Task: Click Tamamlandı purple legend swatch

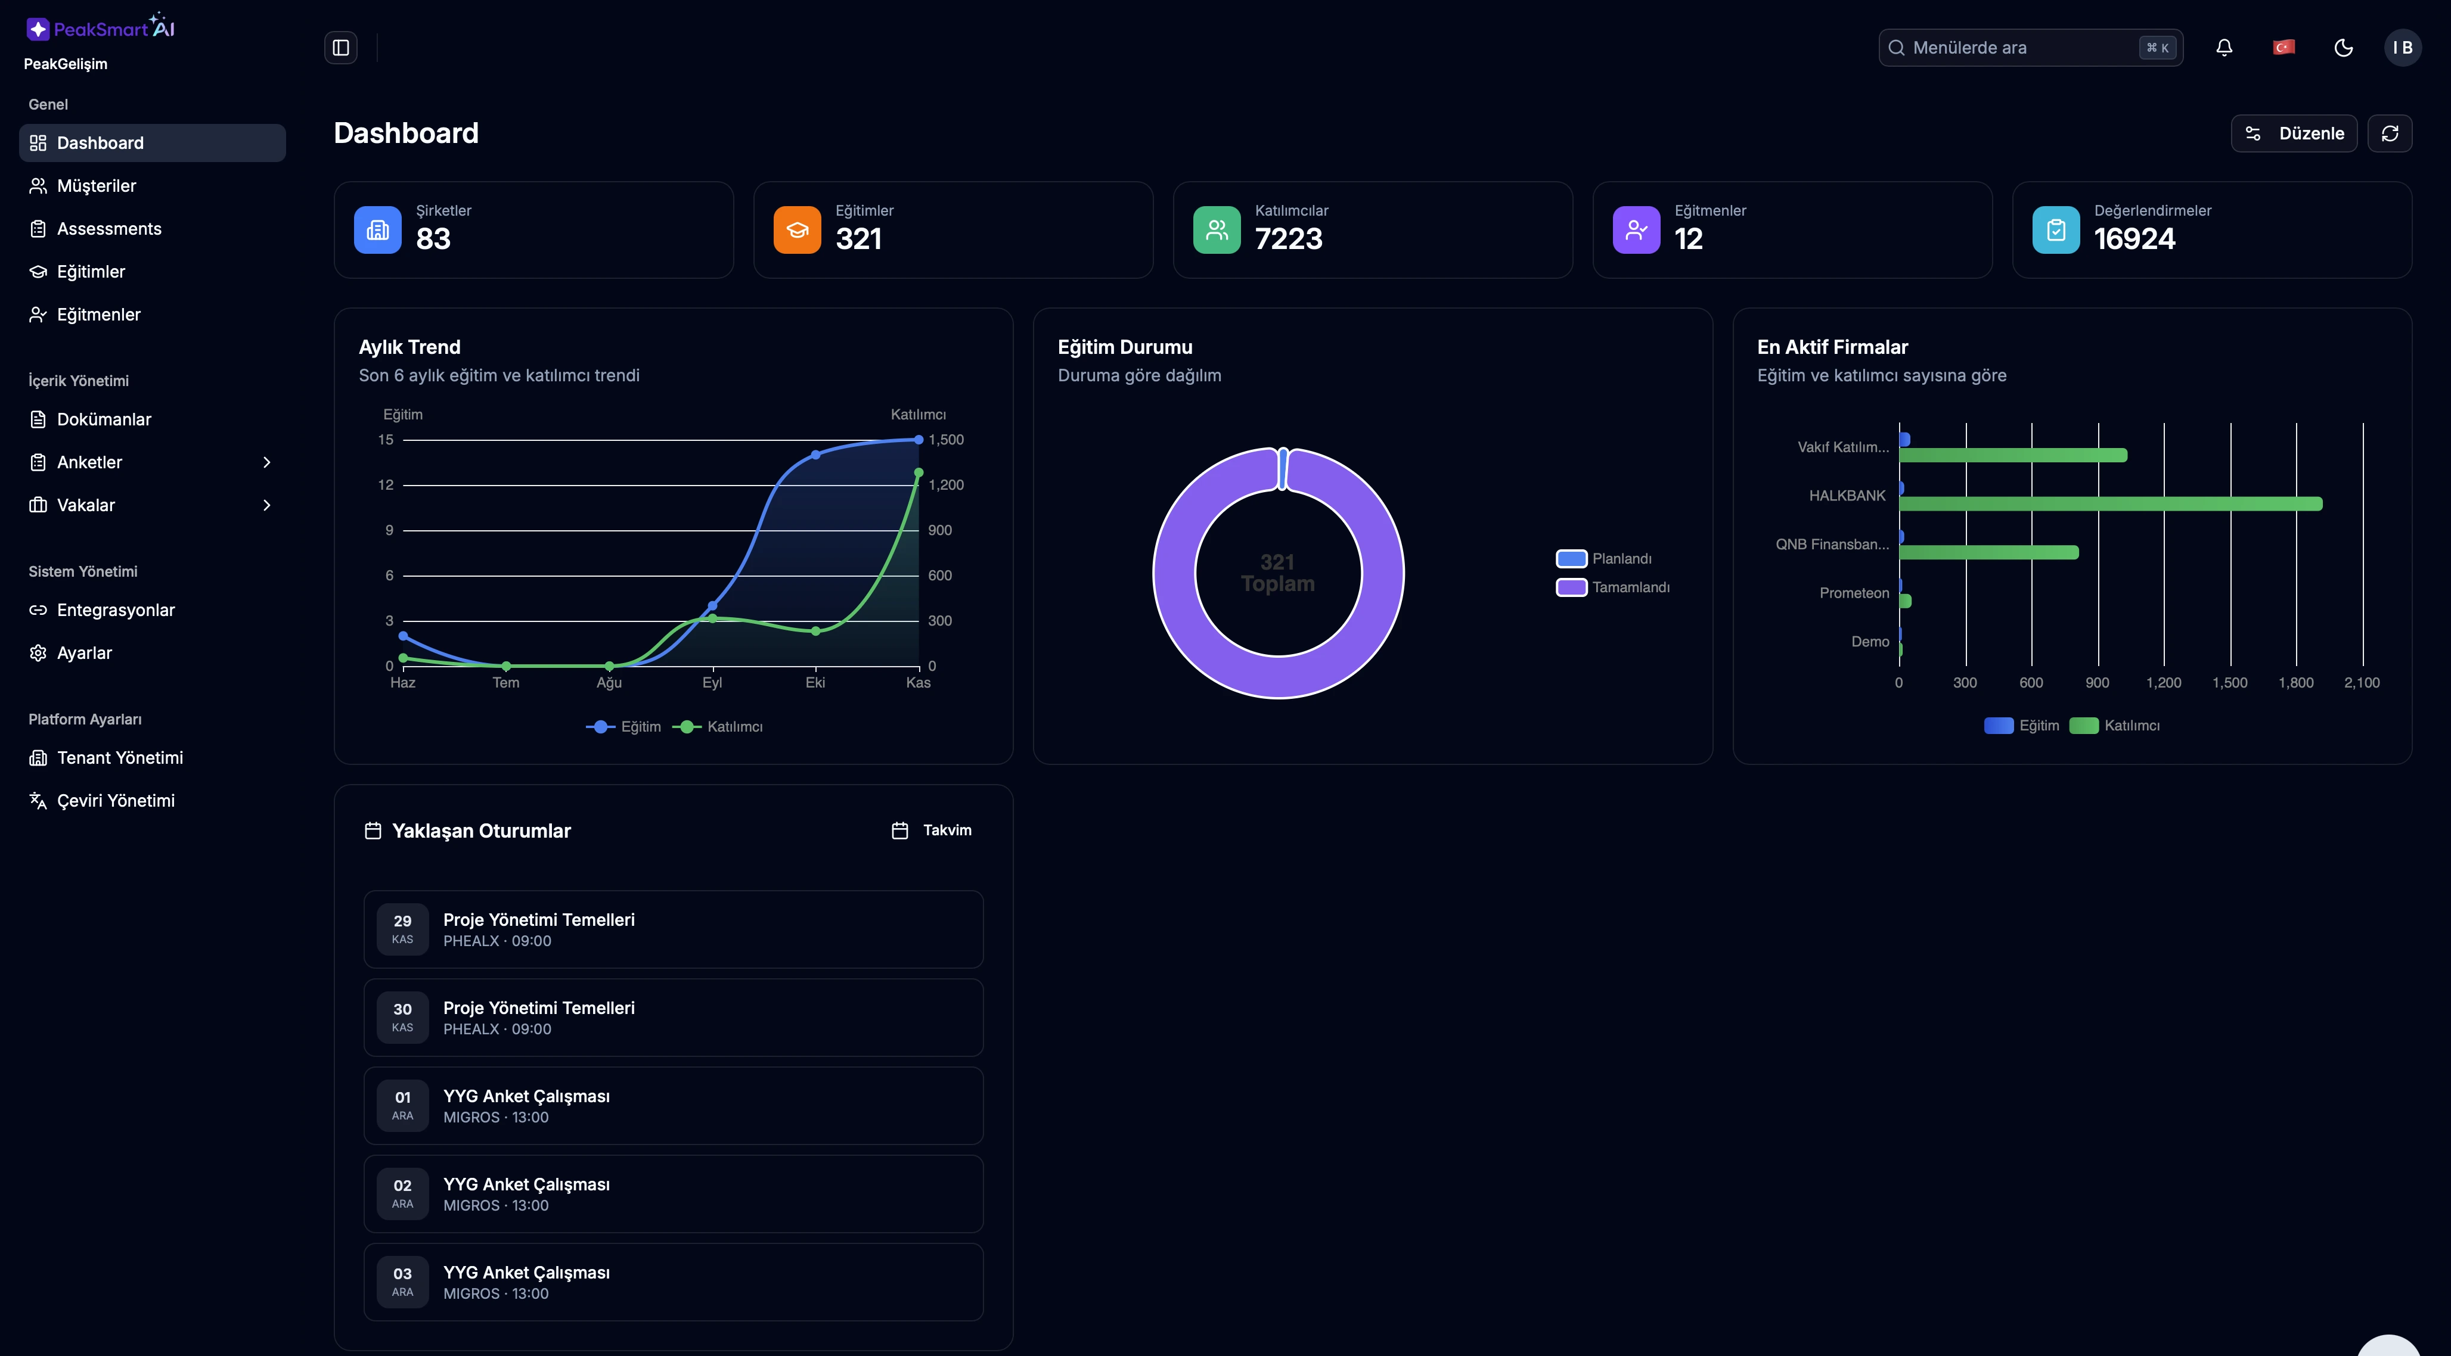Action: point(1571,587)
